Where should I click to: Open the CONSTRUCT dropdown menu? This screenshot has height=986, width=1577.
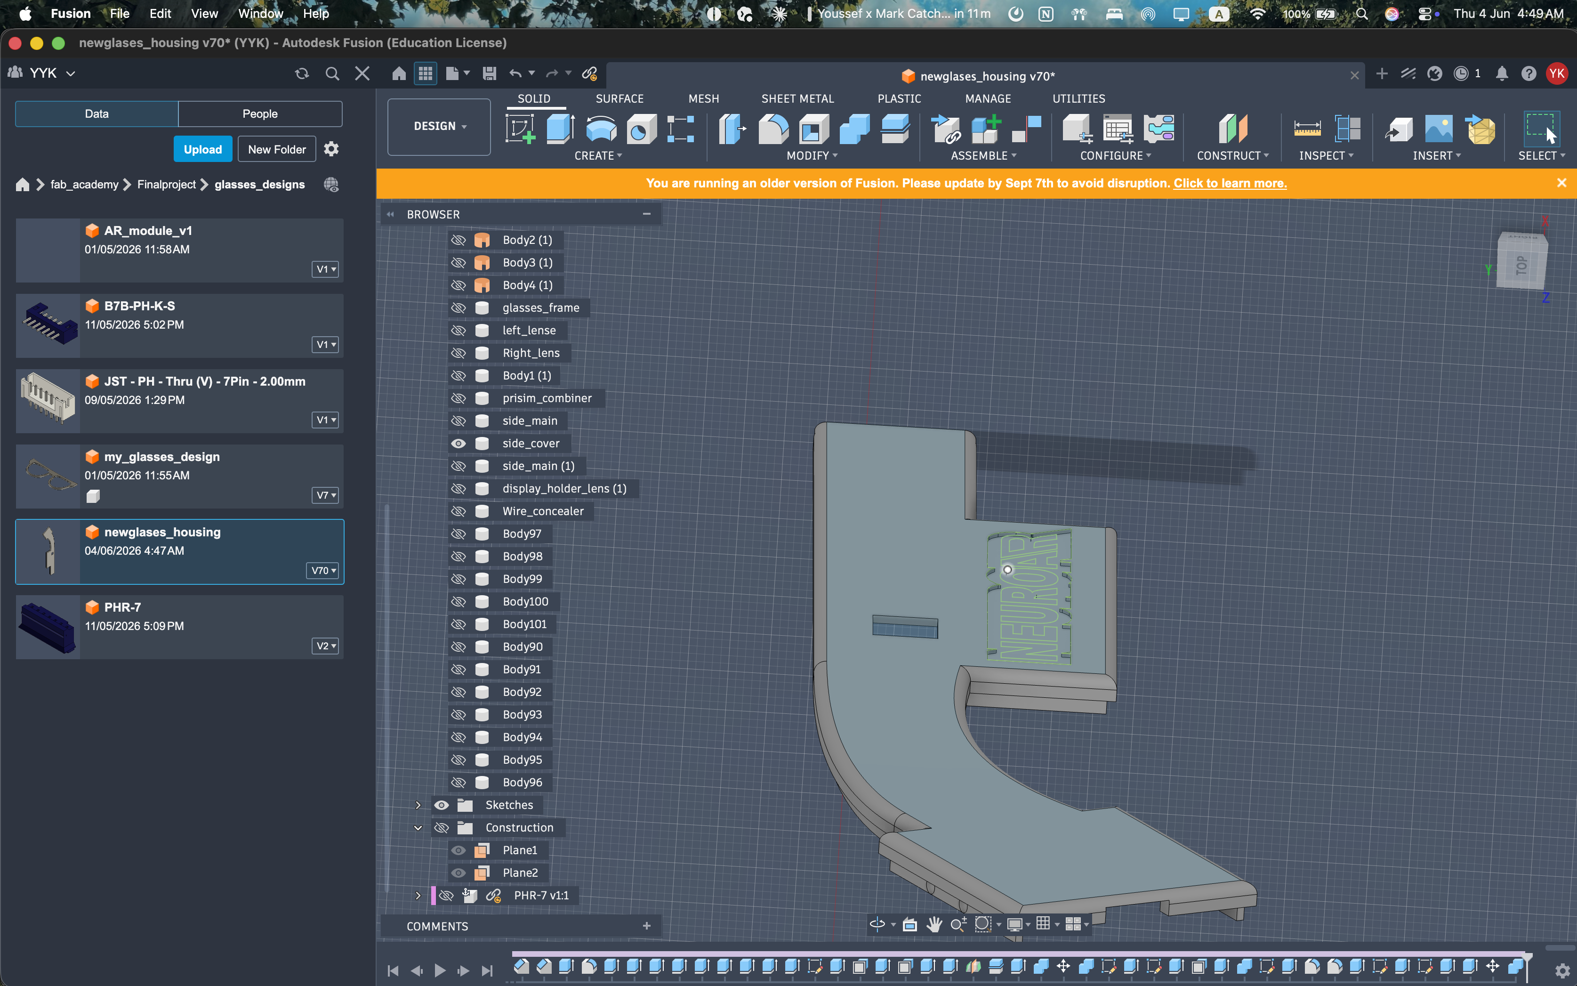click(1233, 156)
